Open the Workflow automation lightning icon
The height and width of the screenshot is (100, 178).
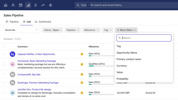click(x=51, y=5)
